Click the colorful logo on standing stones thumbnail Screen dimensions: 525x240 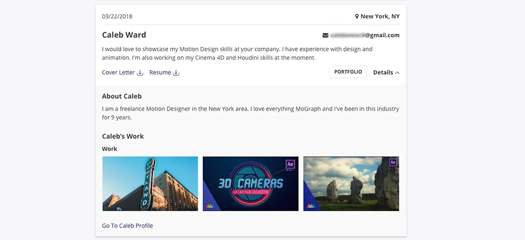tap(311, 206)
